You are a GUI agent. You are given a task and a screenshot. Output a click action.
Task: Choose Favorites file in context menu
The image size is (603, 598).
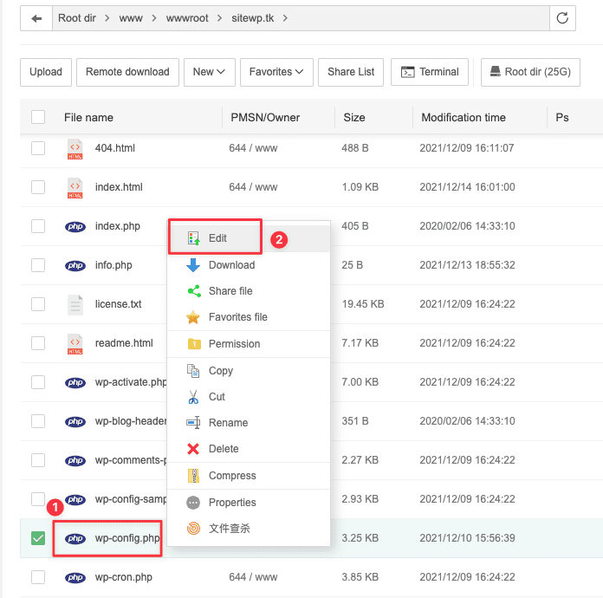coord(249,317)
